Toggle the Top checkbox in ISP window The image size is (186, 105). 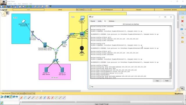[90, 87]
